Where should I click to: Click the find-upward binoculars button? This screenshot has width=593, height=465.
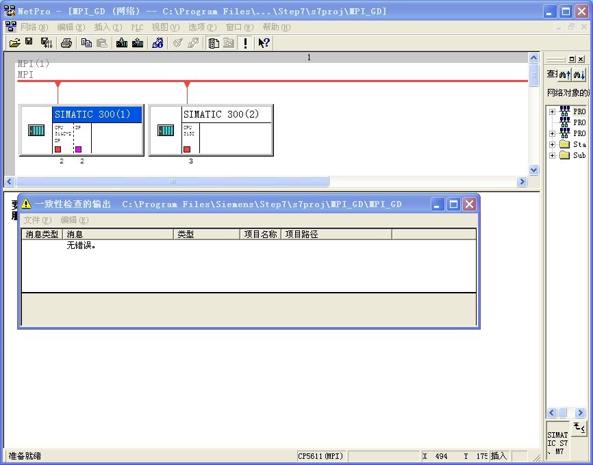coord(565,75)
